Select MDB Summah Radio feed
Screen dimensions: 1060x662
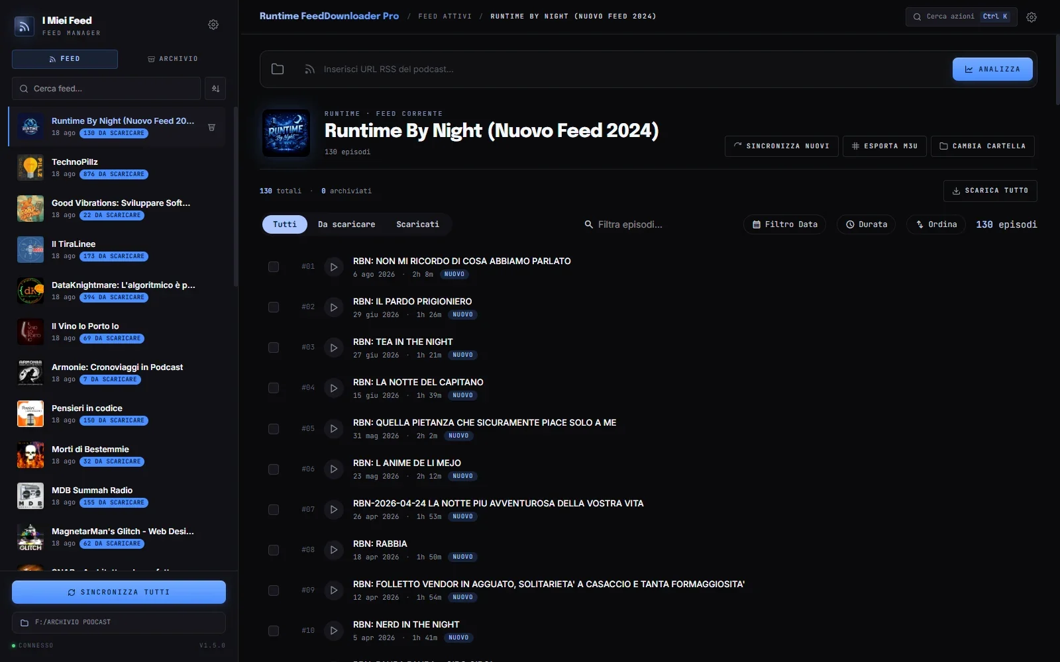117,496
